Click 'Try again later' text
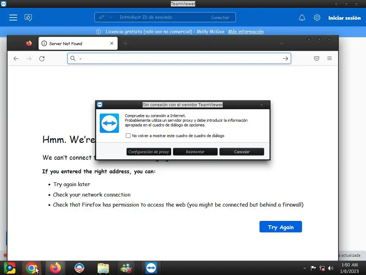 pos(71,184)
